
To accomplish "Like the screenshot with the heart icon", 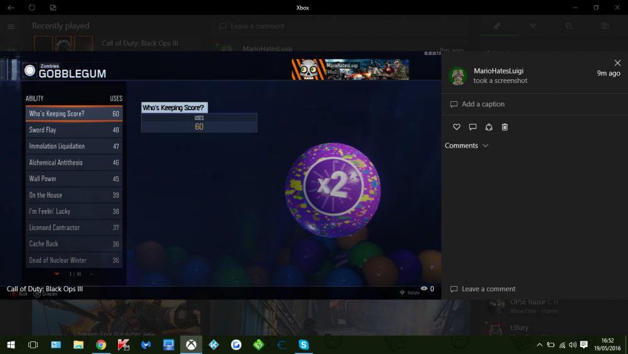I will pos(457,127).
